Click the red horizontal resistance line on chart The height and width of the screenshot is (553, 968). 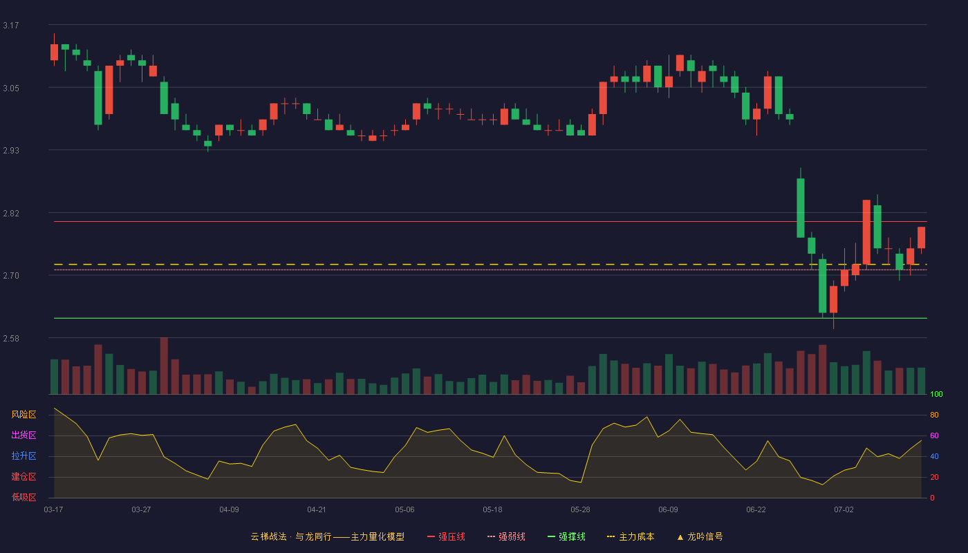pyautogui.click(x=490, y=222)
